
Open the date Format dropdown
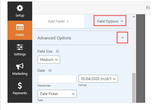98,79
